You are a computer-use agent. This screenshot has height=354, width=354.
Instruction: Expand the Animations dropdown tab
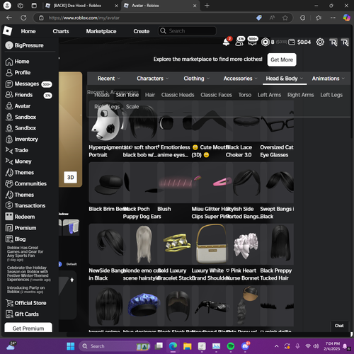pos(328,79)
